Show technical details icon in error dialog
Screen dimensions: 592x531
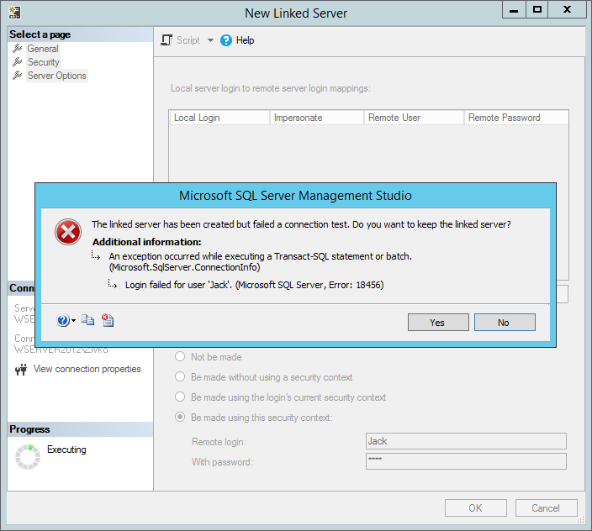[x=108, y=320]
